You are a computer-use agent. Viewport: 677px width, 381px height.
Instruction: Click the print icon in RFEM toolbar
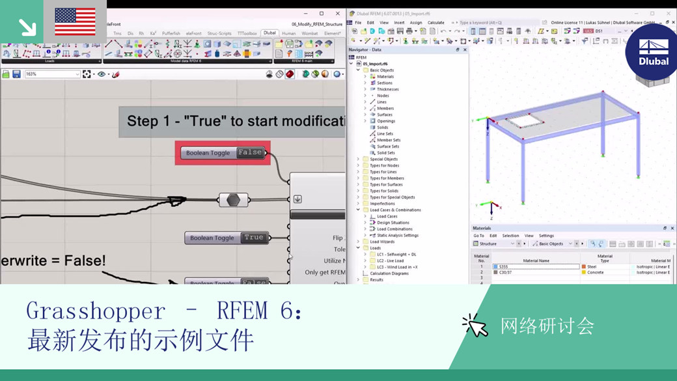point(409,31)
